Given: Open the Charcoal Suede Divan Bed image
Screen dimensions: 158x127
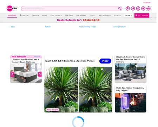Looking at the screenshot, I should pyautogui.click(x=26, y=73).
